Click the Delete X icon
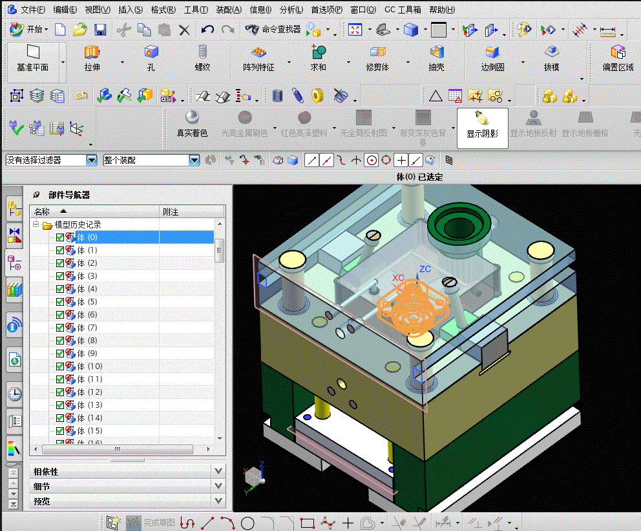This screenshot has width=641, height=531. [x=184, y=30]
